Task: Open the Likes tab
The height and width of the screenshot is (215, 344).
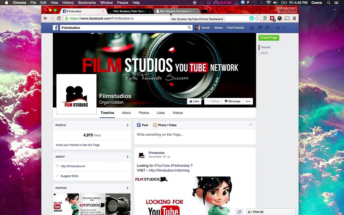Action: pyautogui.click(x=161, y=113)
